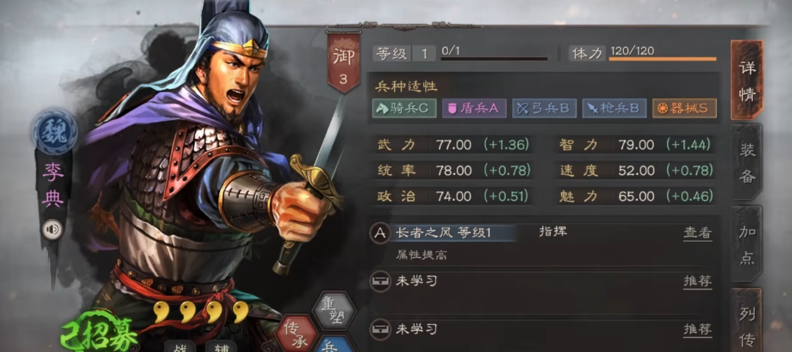Tap the 体力 stamina progress bar
This screenshot has height=352, width=792.
click(662, 59)
